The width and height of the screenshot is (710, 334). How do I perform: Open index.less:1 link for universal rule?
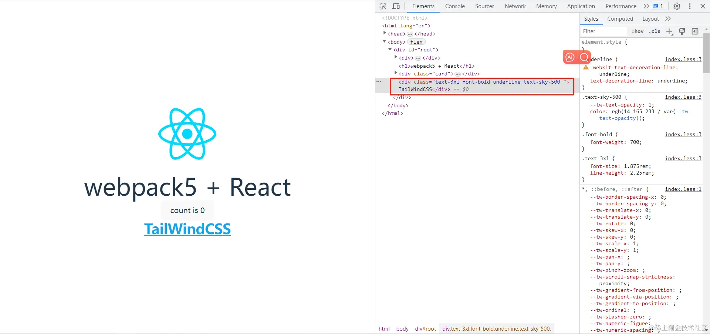pyautogui.click(x=683, y=189)
